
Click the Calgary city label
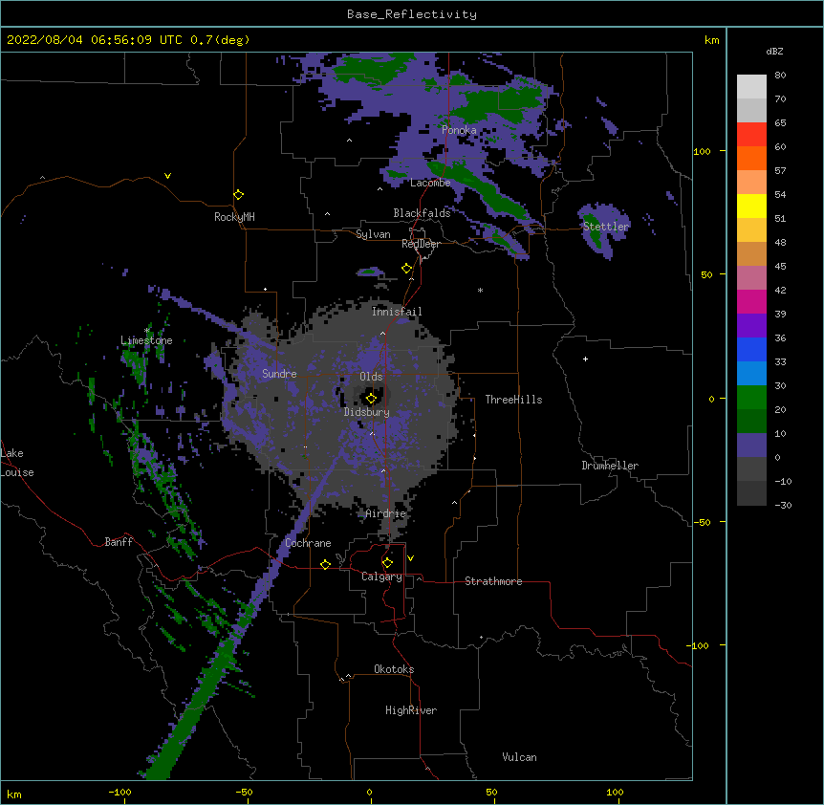[381, 577]
